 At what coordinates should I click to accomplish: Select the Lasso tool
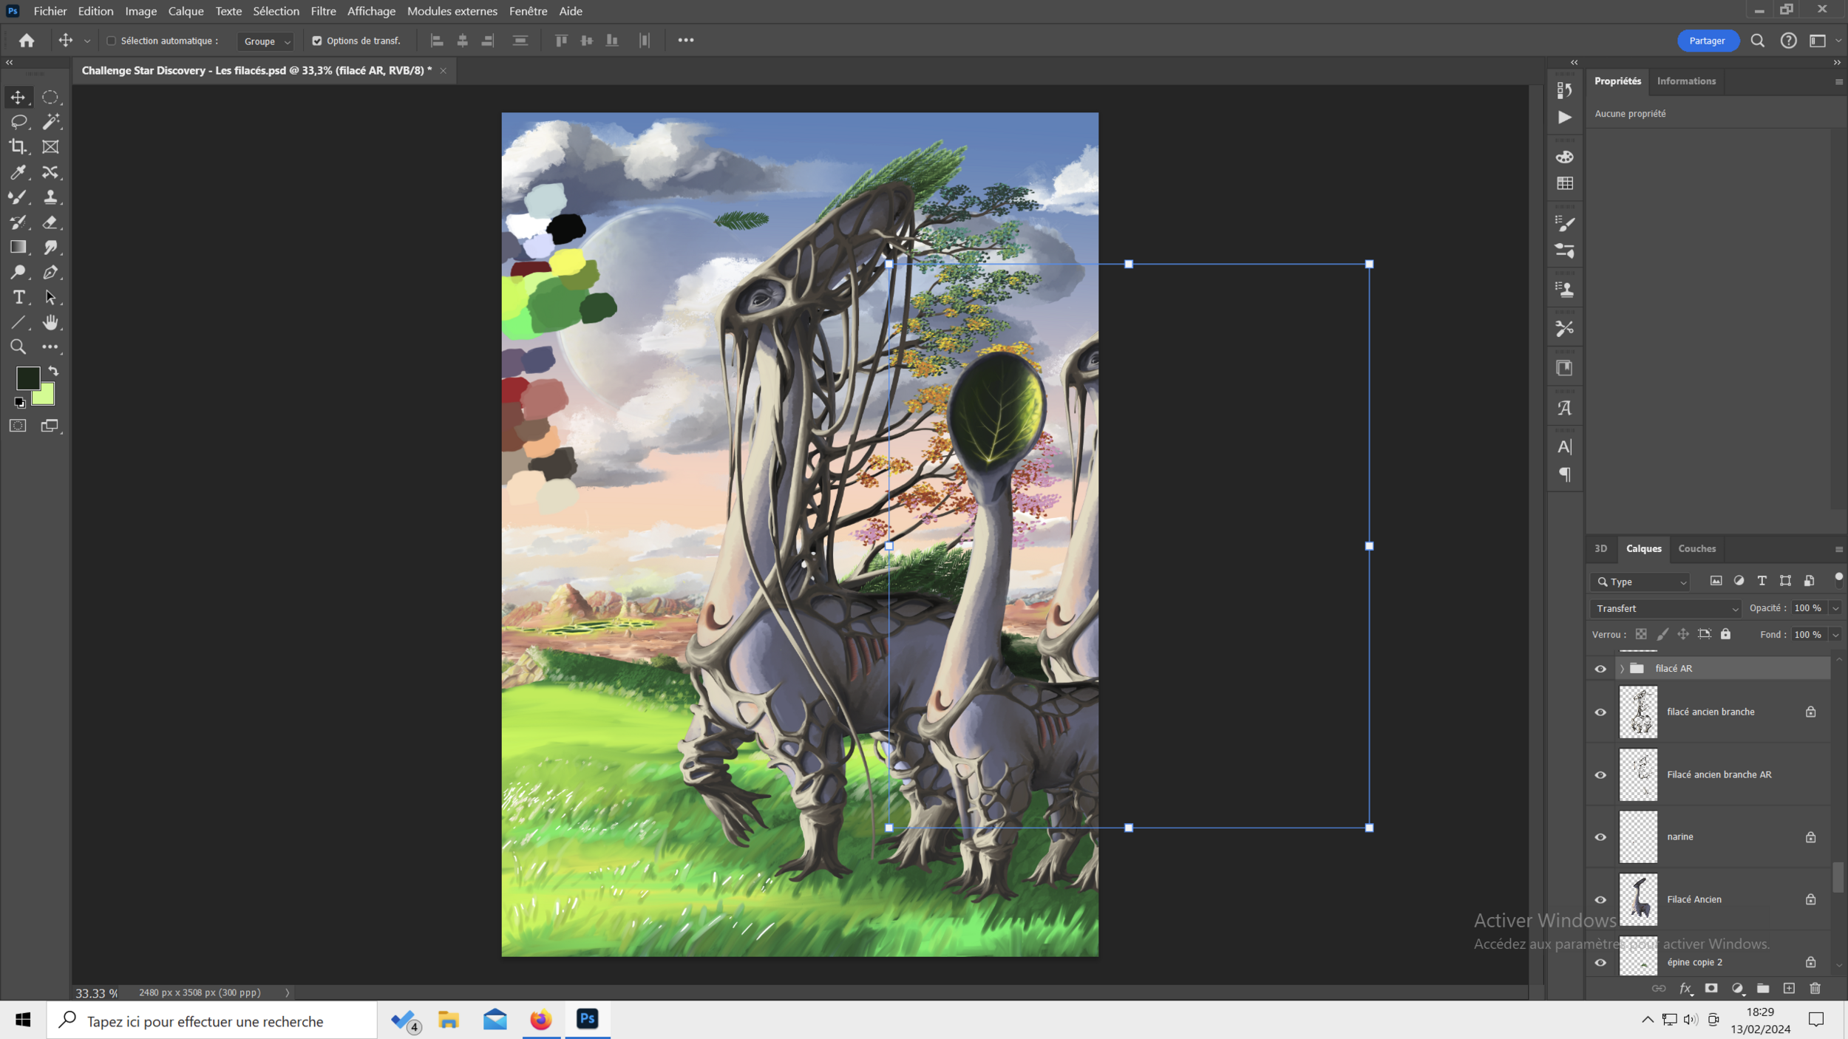click(x=18, y=121)
